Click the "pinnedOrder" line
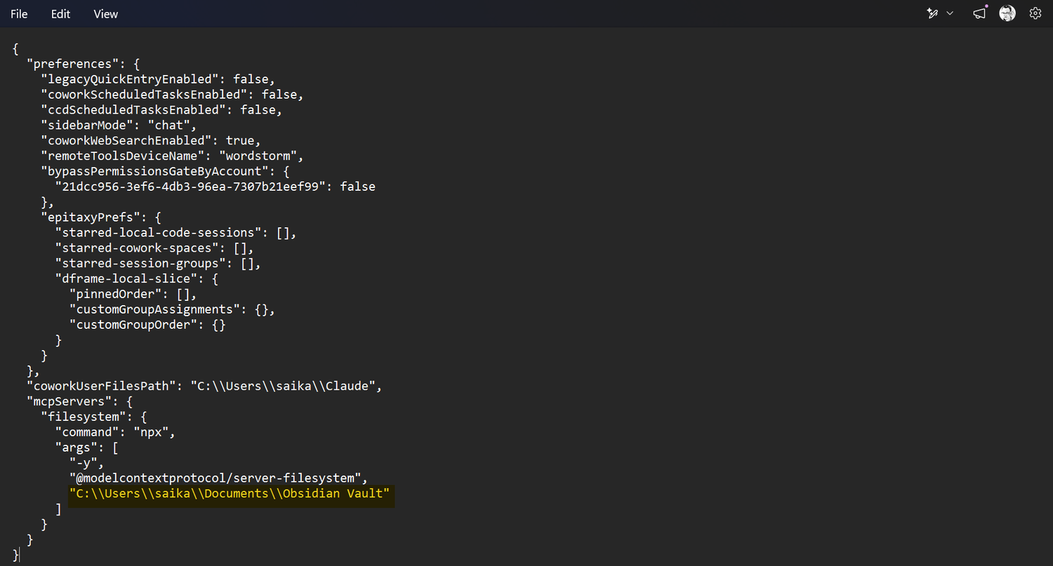1053x566 pixels. pos(133,294)
